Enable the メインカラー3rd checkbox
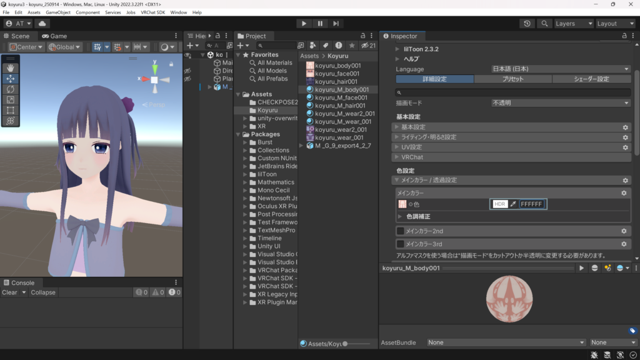This screenshot has height=360, width=640. click(x=400, y=244)
